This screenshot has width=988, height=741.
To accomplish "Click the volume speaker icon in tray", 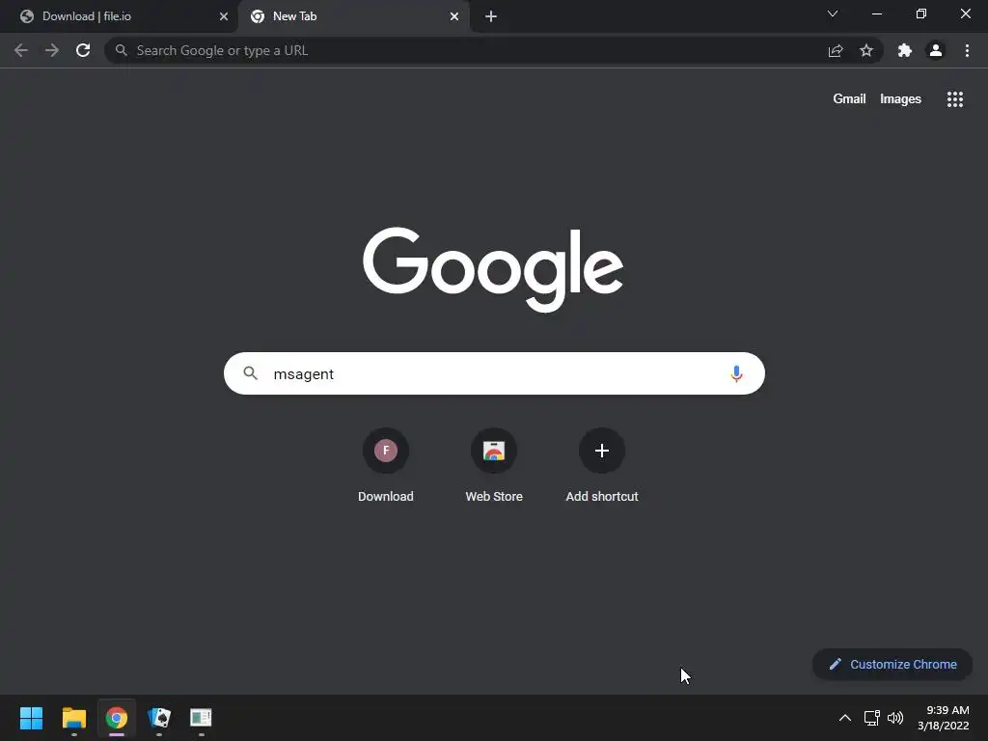I will pos(894,718).
